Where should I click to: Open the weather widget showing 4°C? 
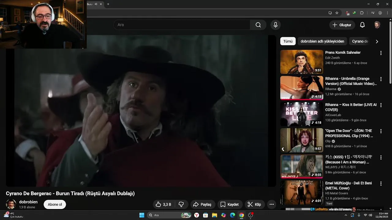point(13,215)
